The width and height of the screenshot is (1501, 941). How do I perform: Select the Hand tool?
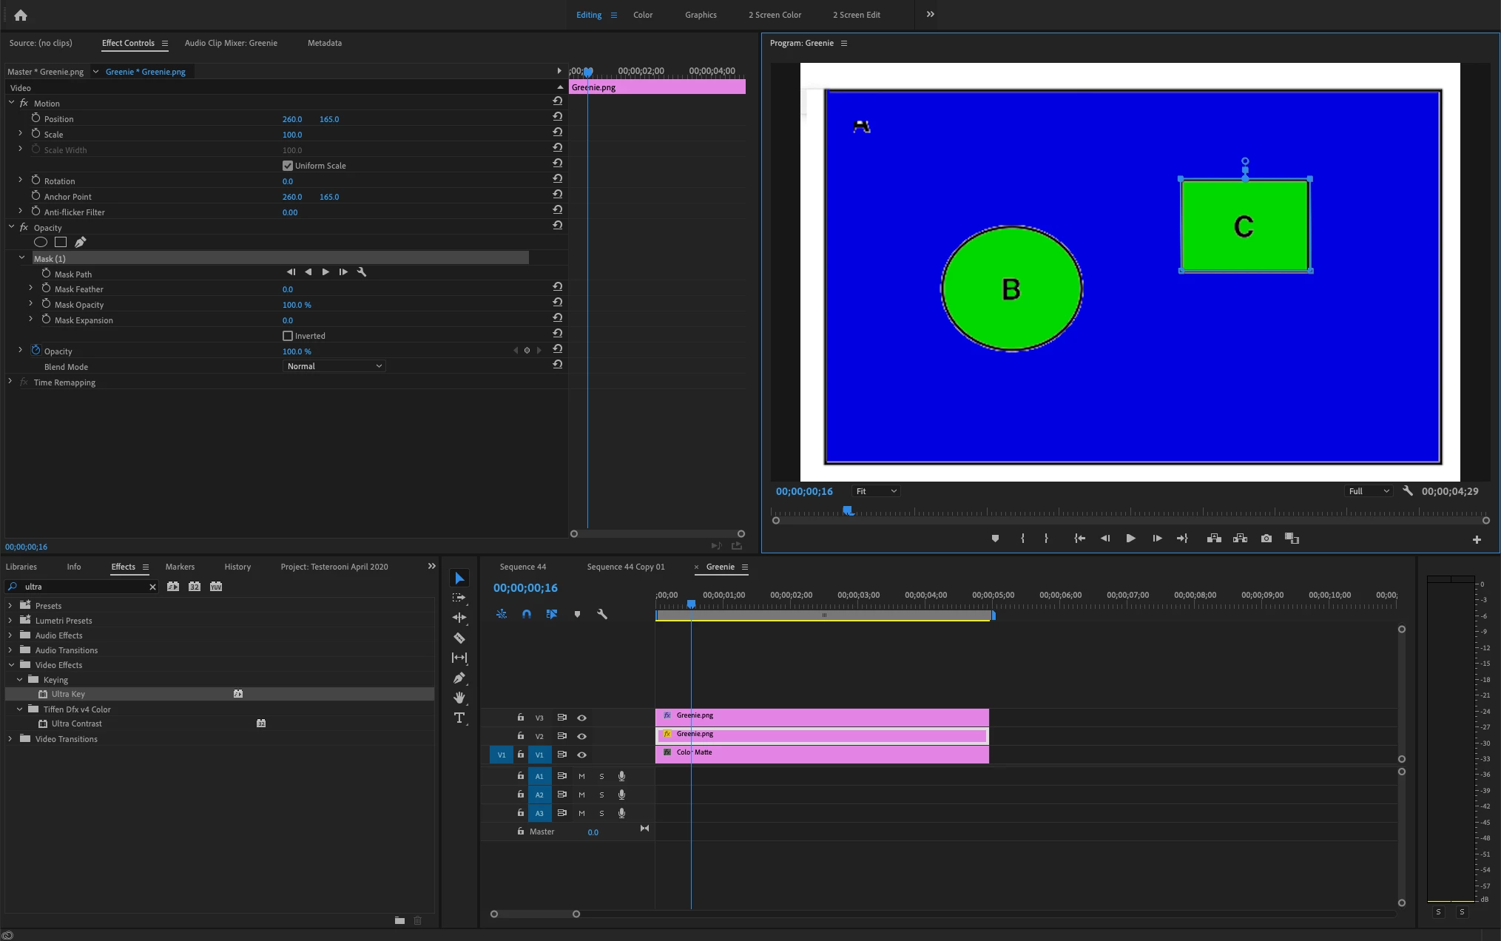[459, 698]
